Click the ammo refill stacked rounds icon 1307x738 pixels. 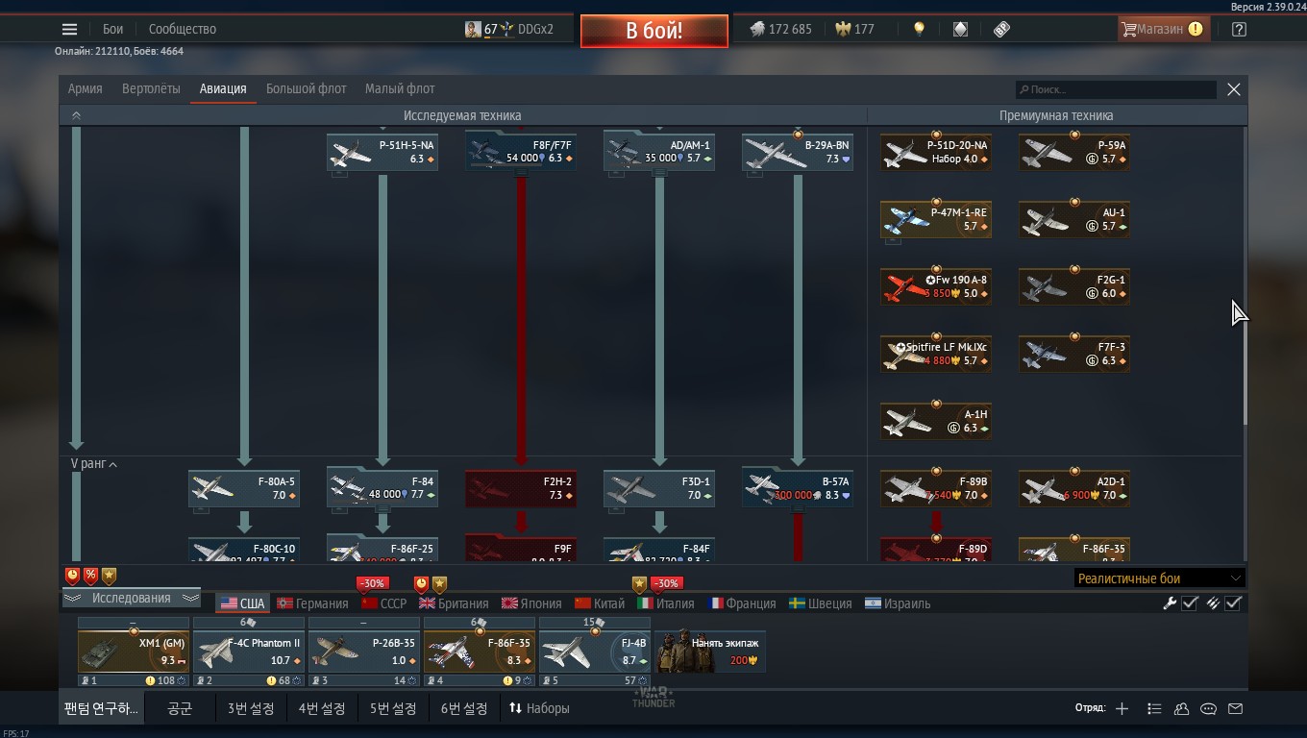[x=1213, y=603]
